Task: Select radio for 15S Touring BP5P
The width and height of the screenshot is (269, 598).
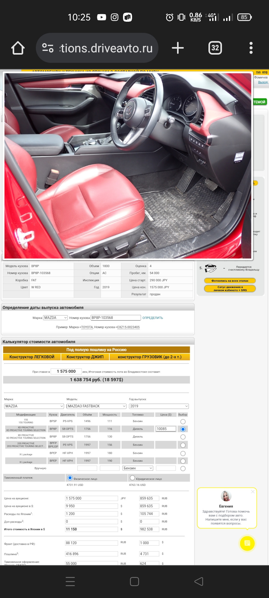Action: (183, 422)
